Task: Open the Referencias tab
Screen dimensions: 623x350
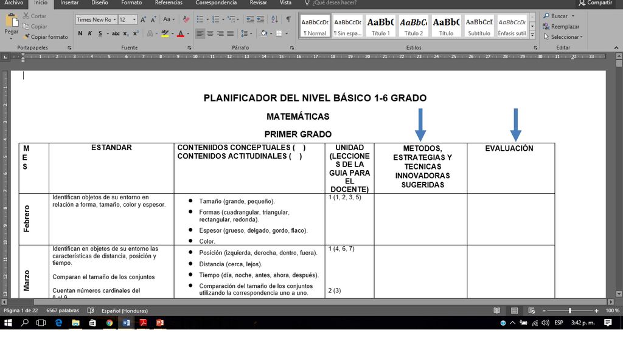Action: point(169,3)
